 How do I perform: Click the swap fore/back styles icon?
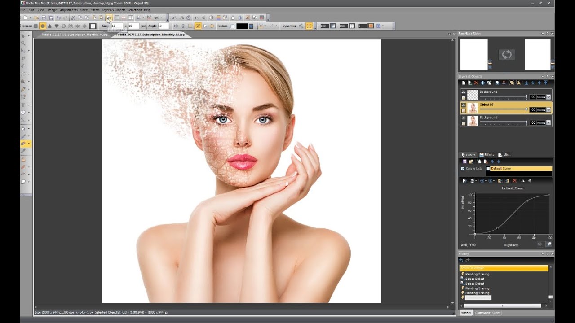(507, 55)
